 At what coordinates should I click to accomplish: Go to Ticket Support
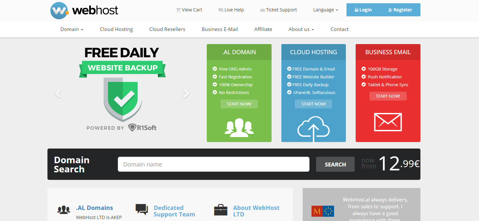tap(278, 10)
